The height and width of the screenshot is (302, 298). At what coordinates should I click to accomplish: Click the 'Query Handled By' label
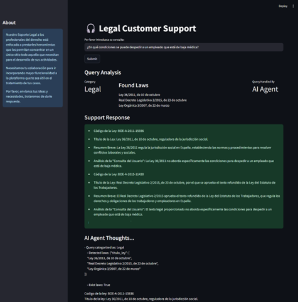click(x=263, y=82)
